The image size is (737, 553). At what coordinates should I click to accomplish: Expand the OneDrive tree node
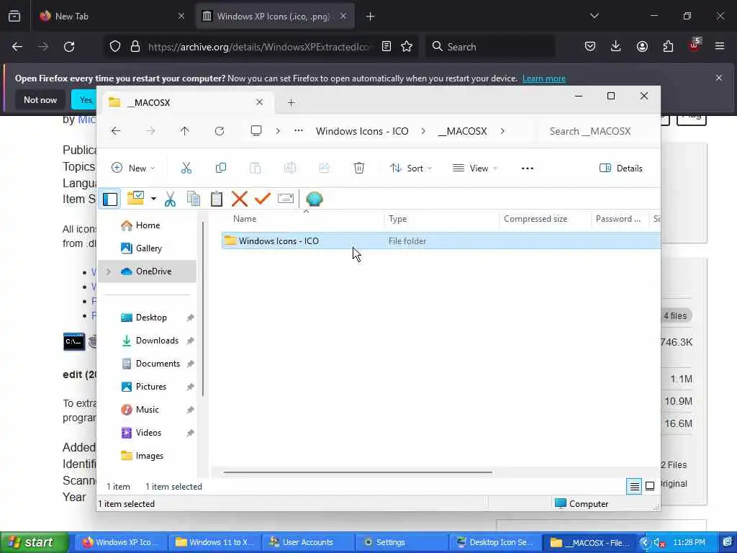(109, 271)
